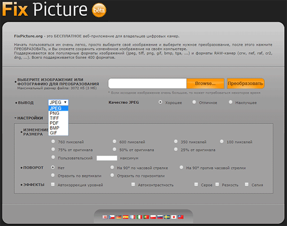This screenshot has width=287, height=226.
Task: Click the Polish flag language icon
Action: click(153, 217)
